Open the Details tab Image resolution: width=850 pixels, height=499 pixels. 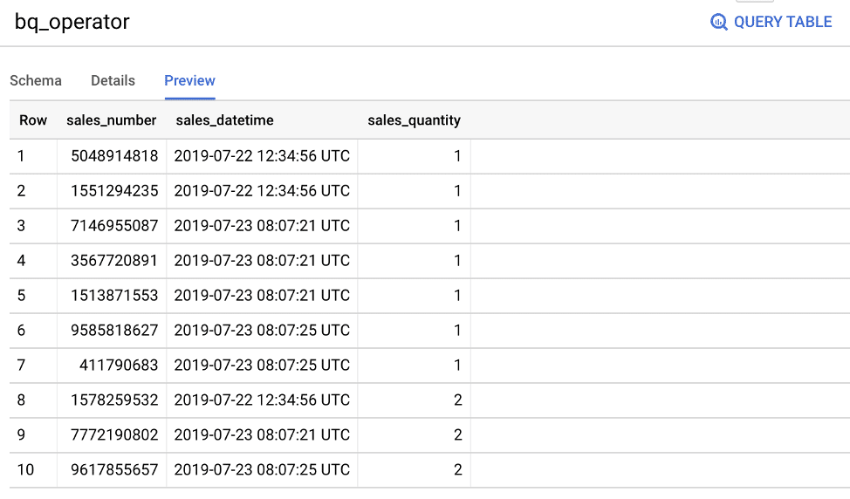113,81
